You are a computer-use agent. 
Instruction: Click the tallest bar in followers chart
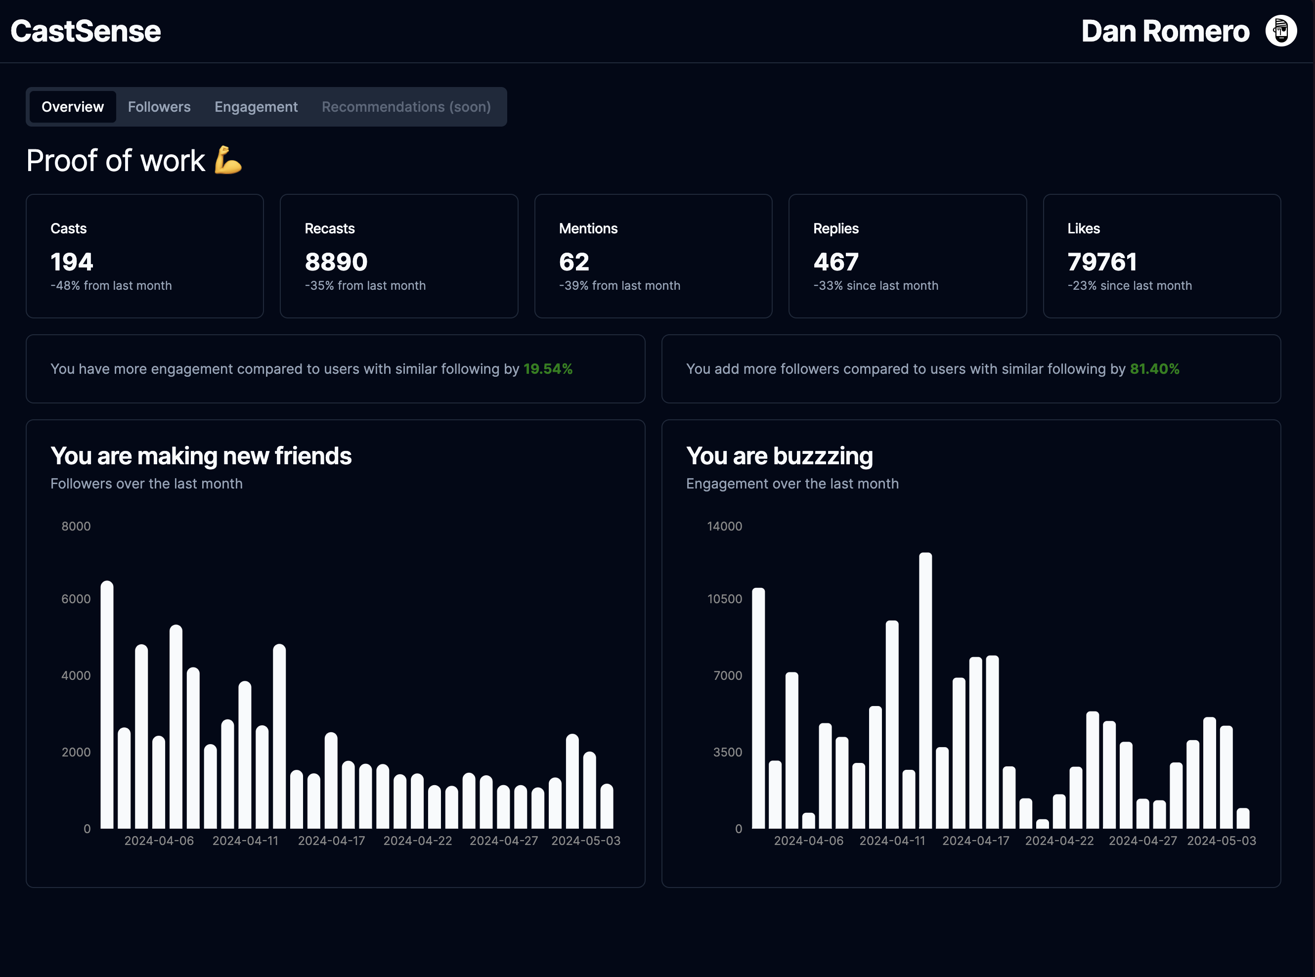click(x=107, y=704)
